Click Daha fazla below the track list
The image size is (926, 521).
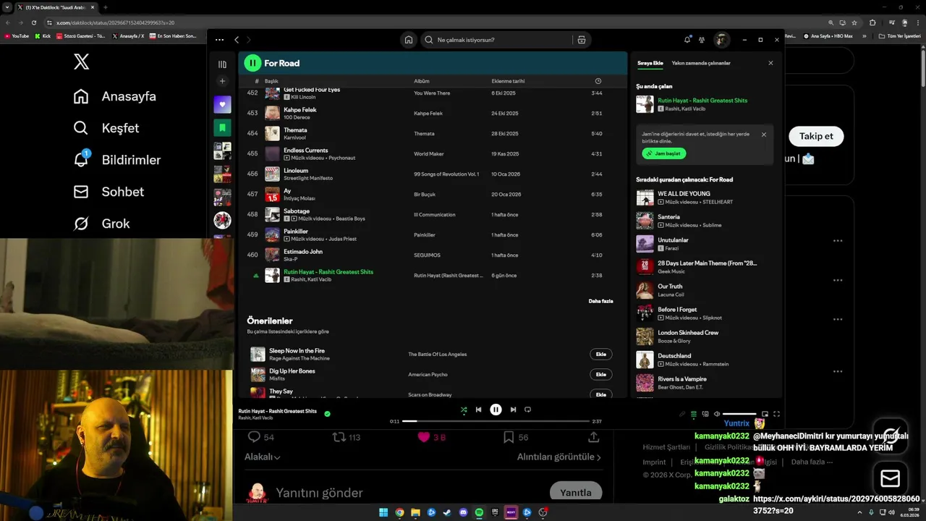tap(600, 301)
